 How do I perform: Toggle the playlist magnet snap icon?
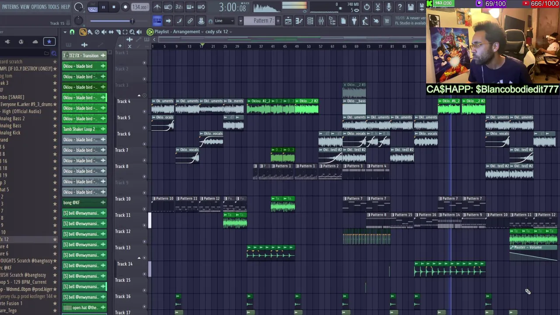(72, 32)
